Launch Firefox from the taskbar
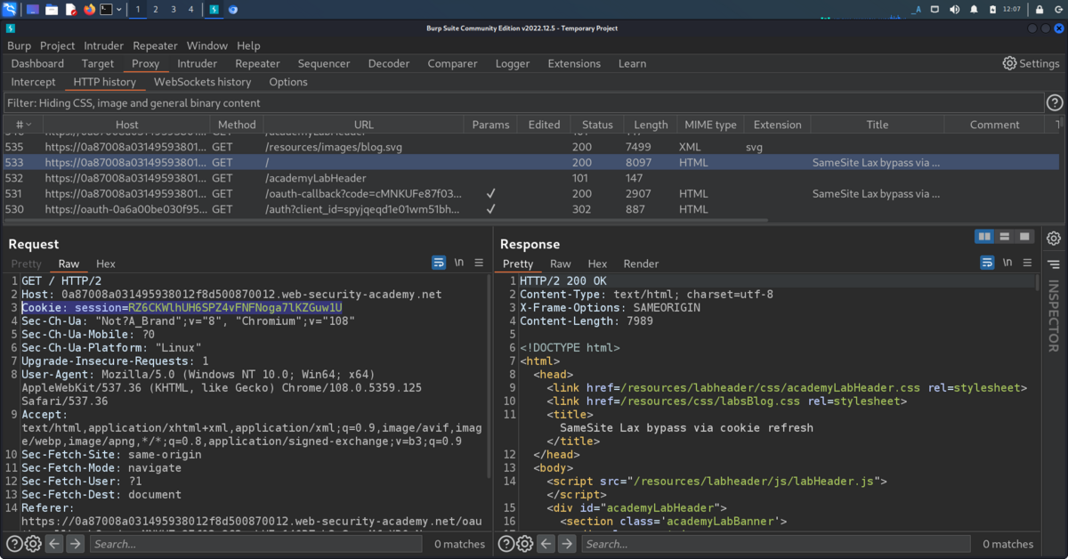The width and height of the screenshot is (1068, 559). 89,10
